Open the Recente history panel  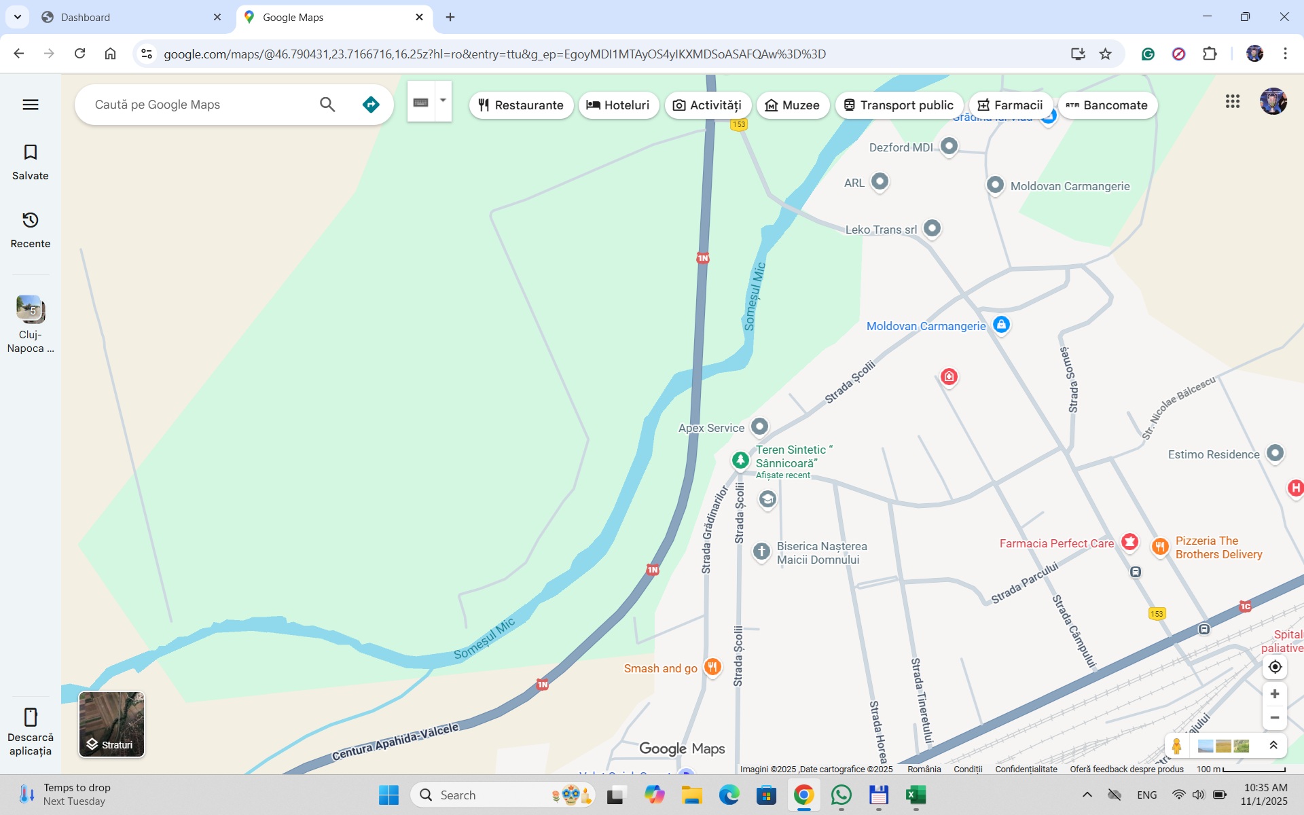click(31, 230)
